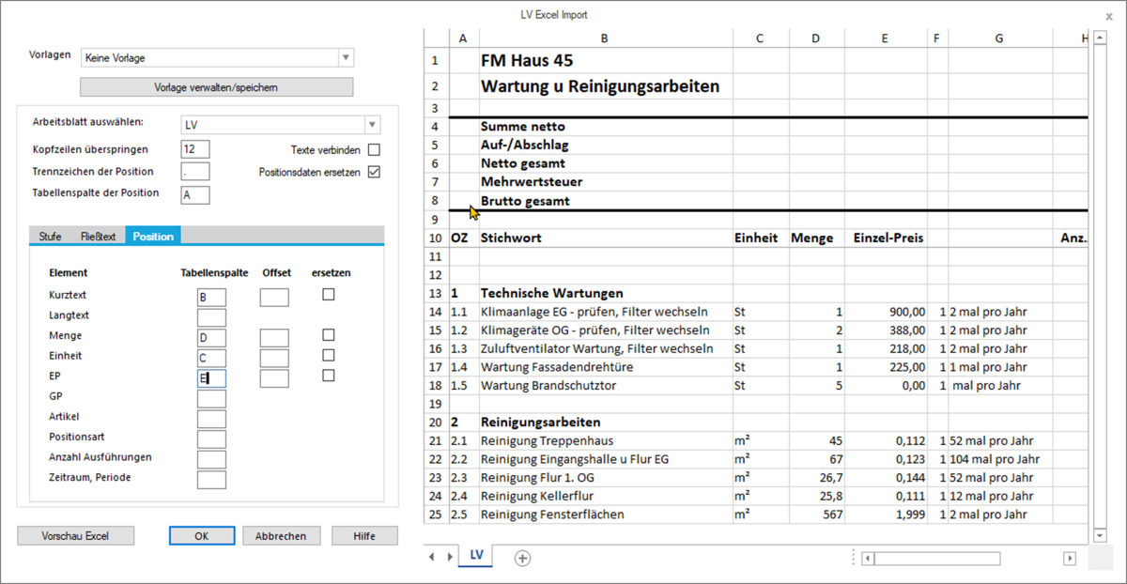Screen dimensions: 1127x584
Task: Click Vorlage verwalten/speichern button
Action: (216, 87)
